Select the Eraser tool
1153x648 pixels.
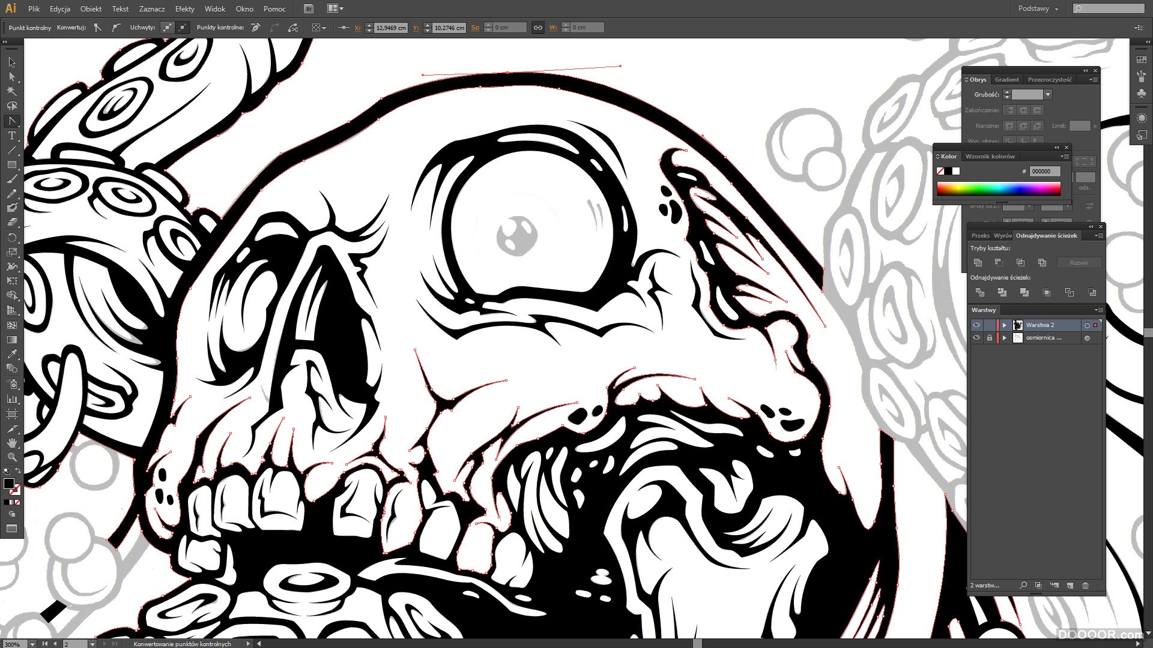[11, 222]
